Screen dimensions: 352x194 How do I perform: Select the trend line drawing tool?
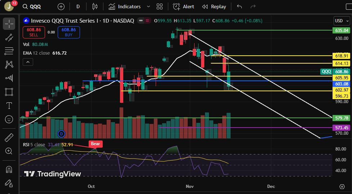9,37
